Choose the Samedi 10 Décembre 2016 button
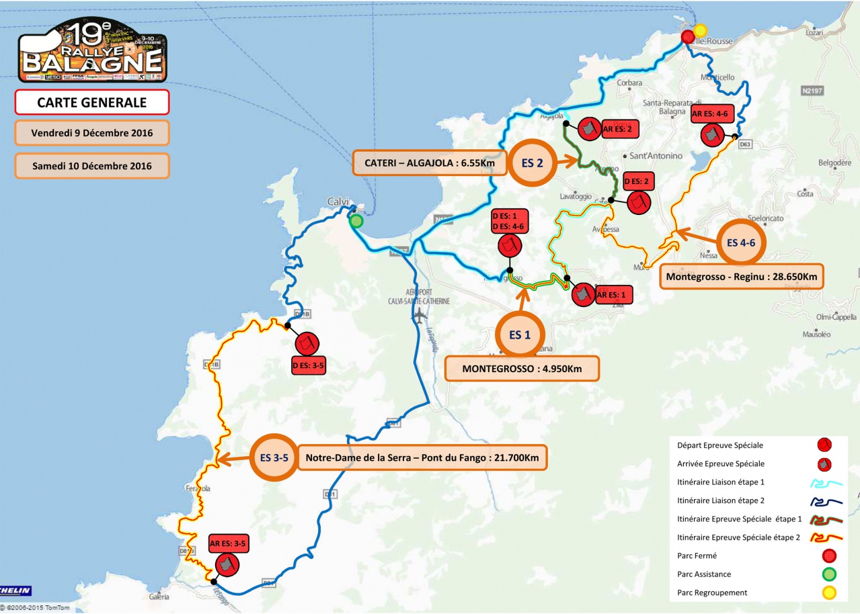This screenshot has height=614, width=860. coord(92,166)
